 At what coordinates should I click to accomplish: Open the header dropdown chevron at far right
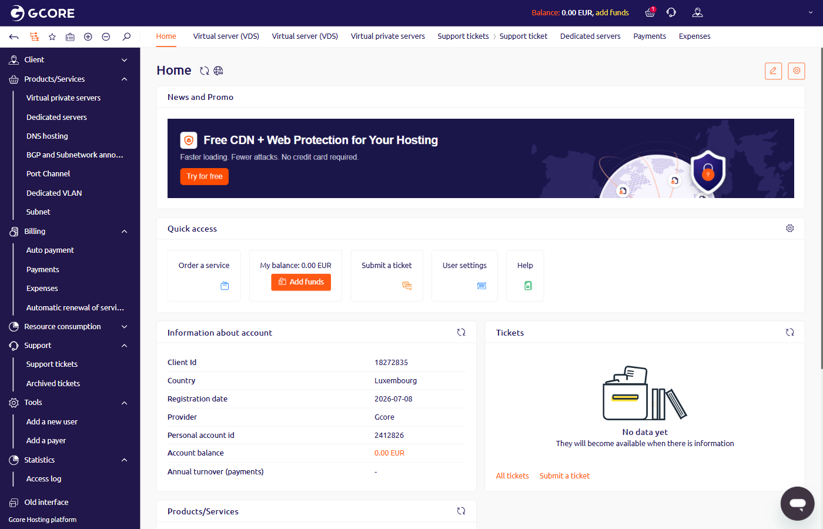(811, 12)
